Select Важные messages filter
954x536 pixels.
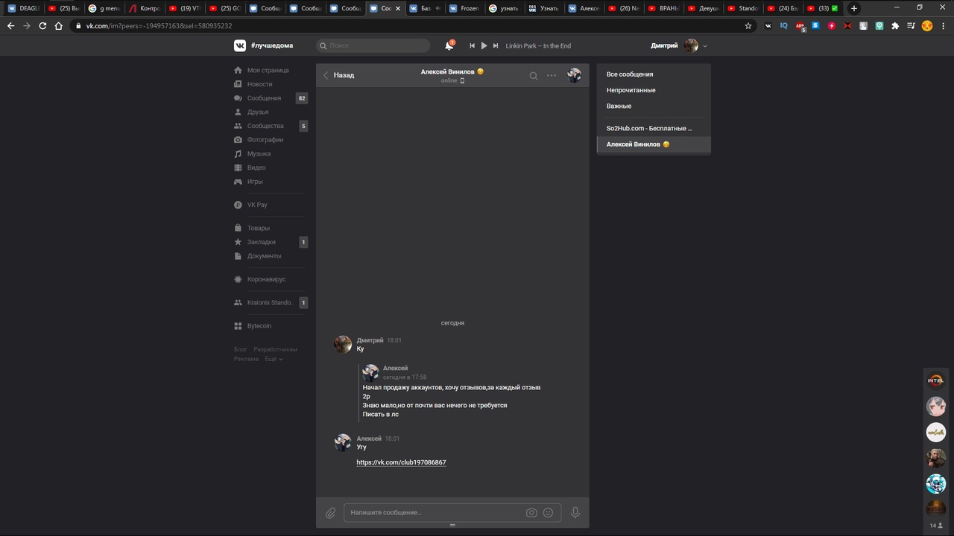619,106
